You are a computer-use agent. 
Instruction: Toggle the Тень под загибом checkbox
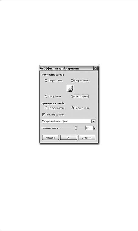coord(43,114)
